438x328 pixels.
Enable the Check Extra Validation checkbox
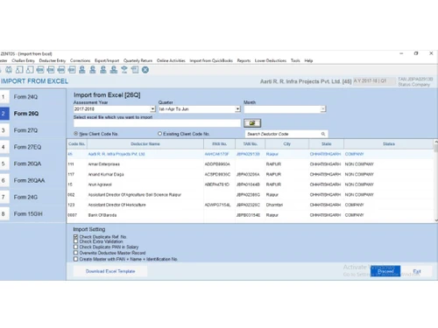pos(76,241)
